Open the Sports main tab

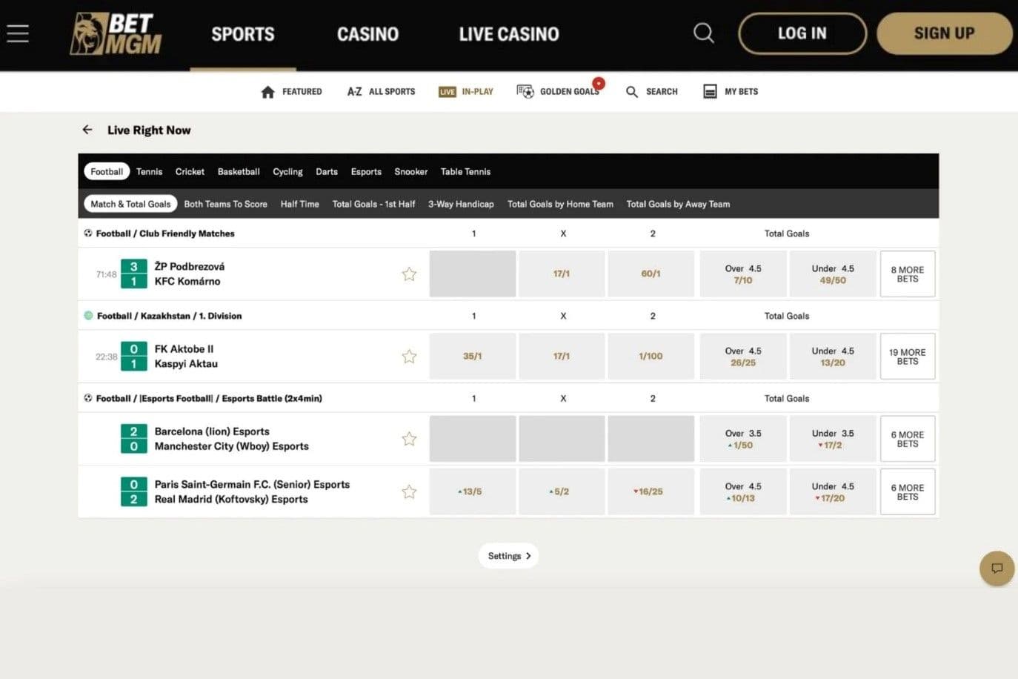[x=243, y=34]
